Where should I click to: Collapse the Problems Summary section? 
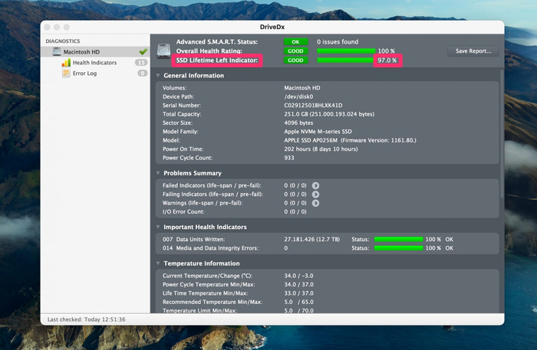point(158,173)
